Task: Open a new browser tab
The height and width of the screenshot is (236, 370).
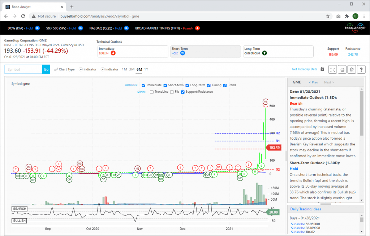Action: pyautogui.click(x=72, y=7)
